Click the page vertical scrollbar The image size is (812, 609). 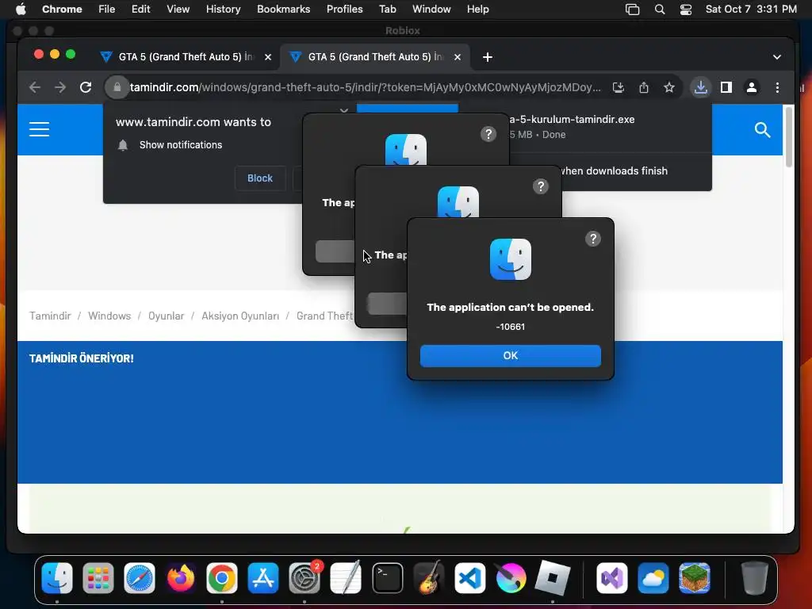pyautogui.click(x=789, y=136)
